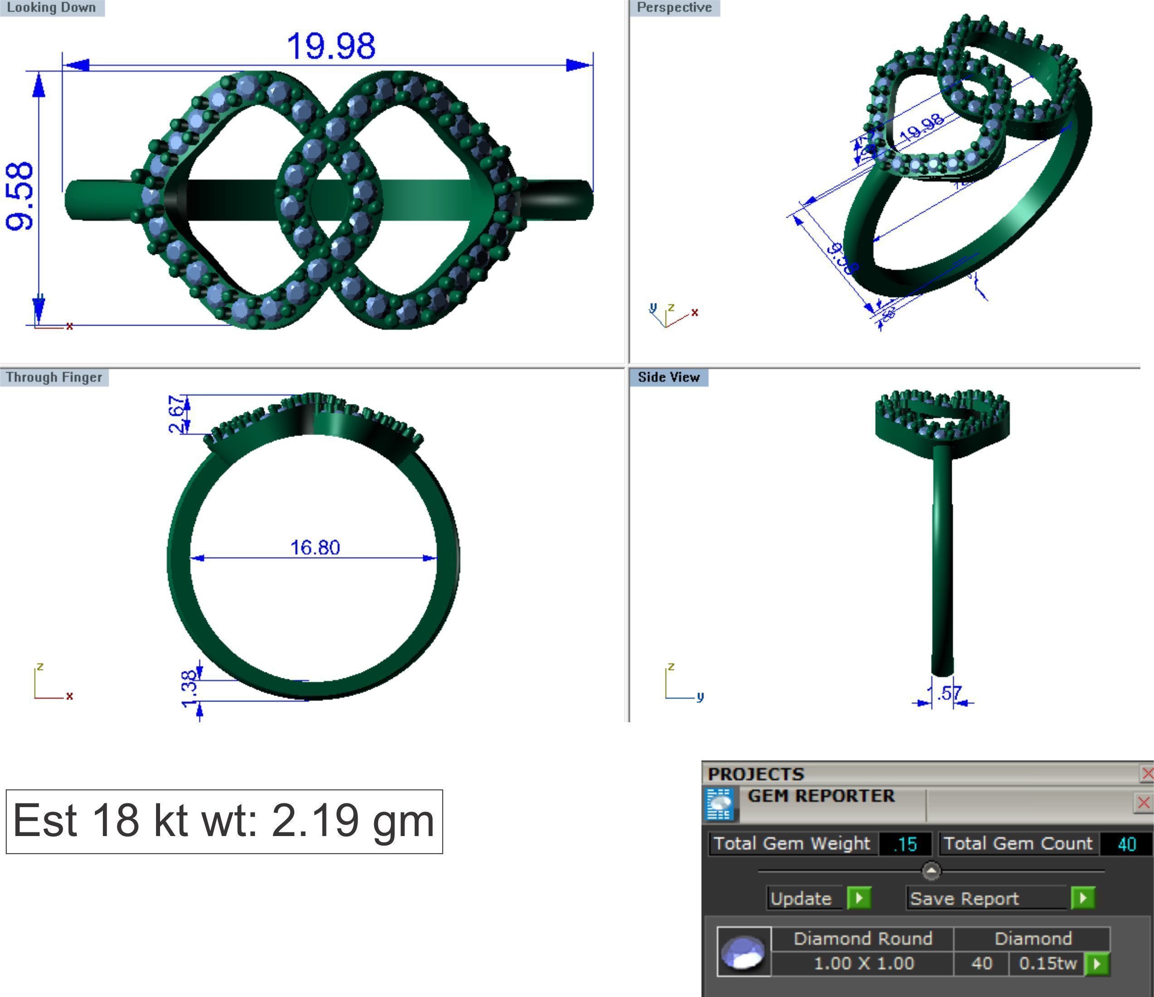Screen dimensions: 1154x997
Task: Click the green arrow next to Update
Action: [859, 898]
